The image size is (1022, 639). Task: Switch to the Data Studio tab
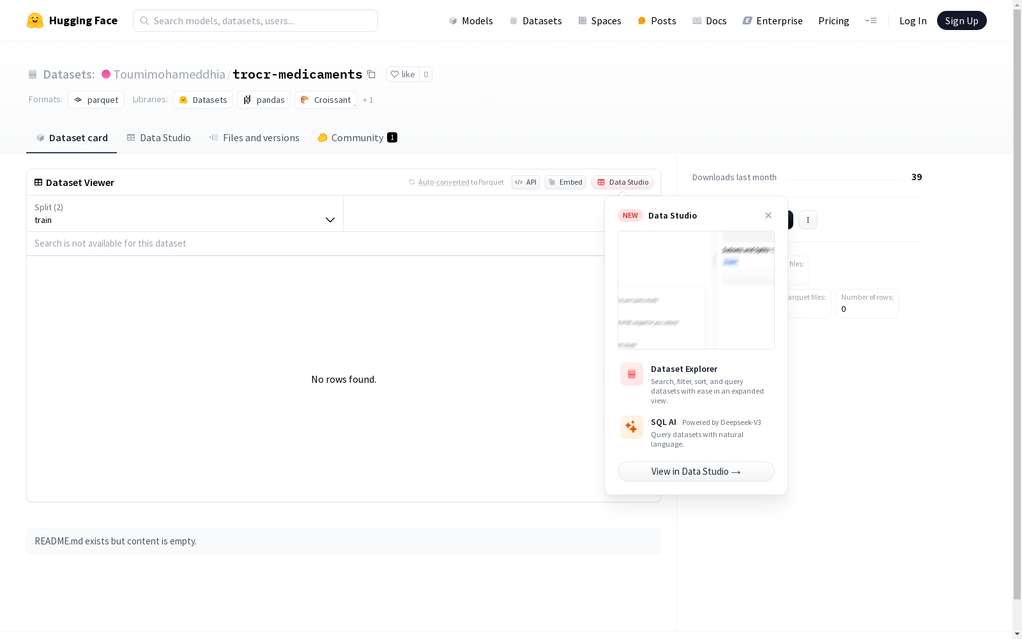click(158, 137)
